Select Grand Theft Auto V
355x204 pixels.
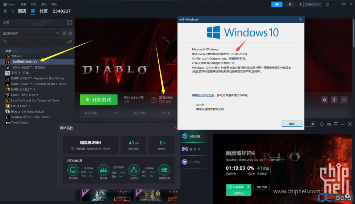37,95
